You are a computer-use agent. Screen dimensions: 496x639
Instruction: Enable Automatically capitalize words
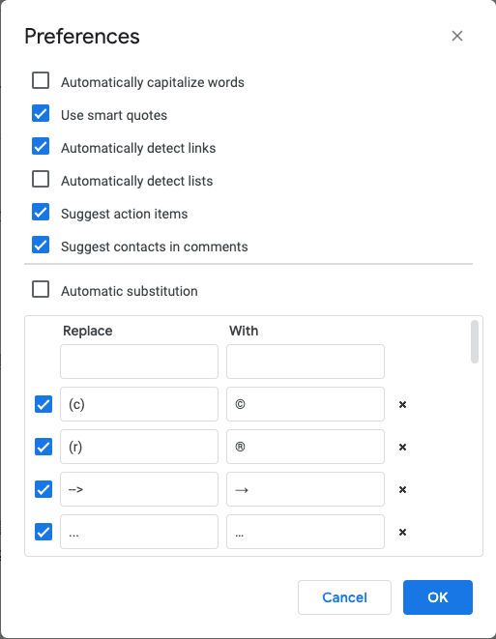tap(41, 80)
